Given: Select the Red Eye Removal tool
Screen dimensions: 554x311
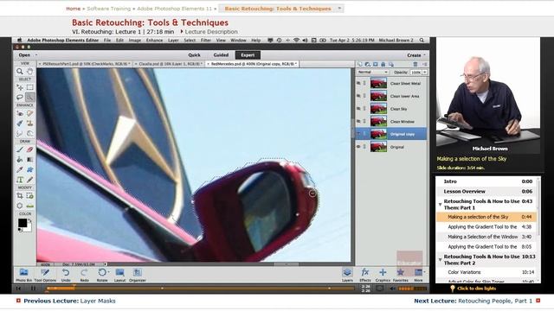Looking at the screenshot, I should [x=20, y=113].
